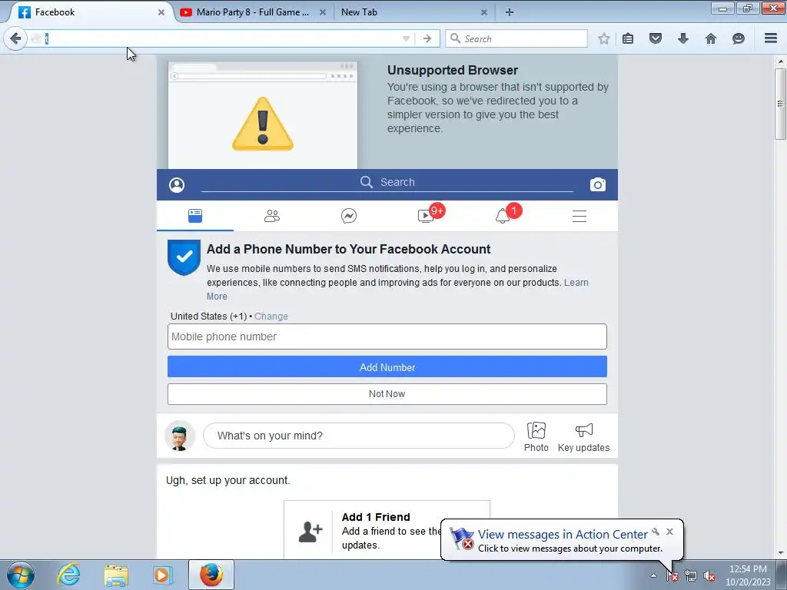Click the Firefox taskbar button
This screenshot has width=787, height=590.
pyautogui.click(x=211, y=575)
